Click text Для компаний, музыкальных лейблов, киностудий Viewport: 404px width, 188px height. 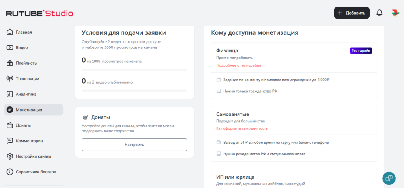pyautogui.click(x=261, y=184)
